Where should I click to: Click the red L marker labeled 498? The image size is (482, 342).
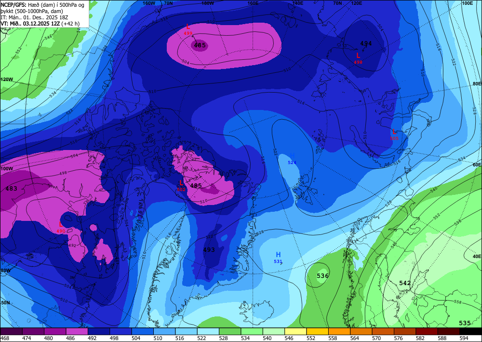click(358, 55)
